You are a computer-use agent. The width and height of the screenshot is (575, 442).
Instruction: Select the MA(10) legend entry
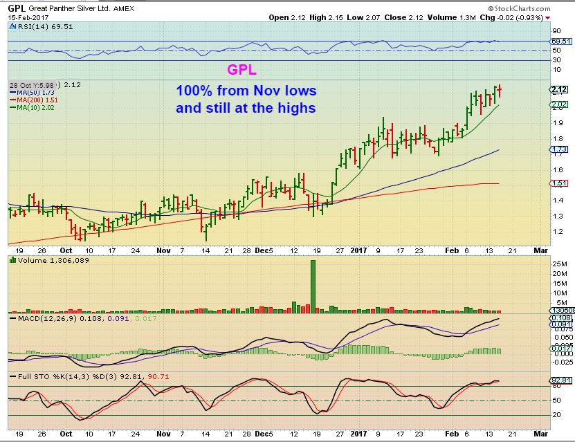(x=32, y=108)
